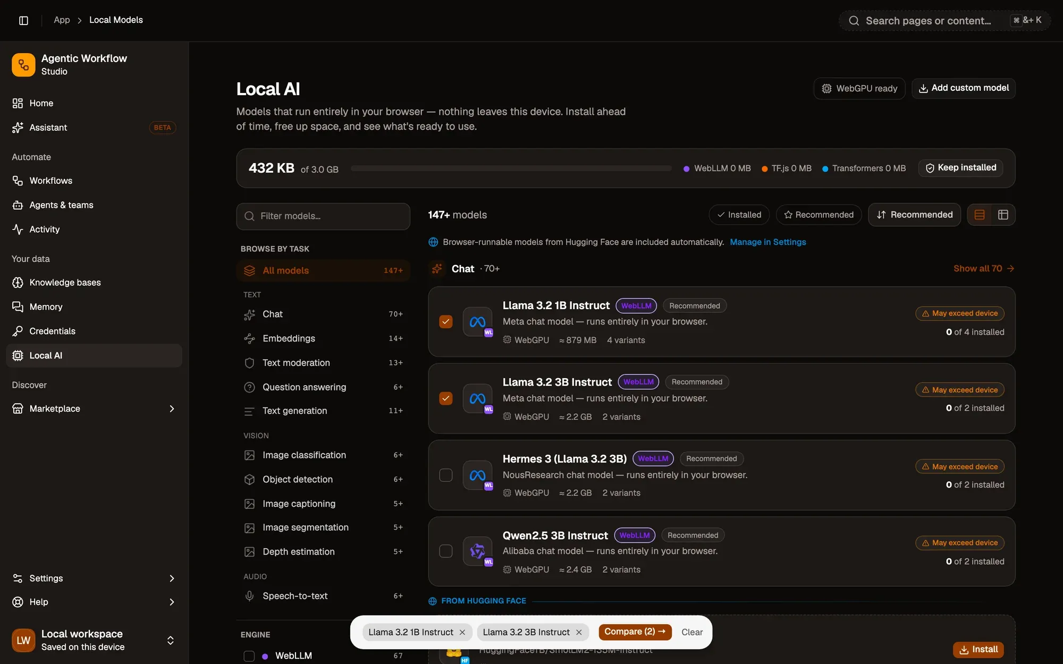The height and width of the screenshot is (664, 1063).
Task: Expand the Marketplace submenu
Action: click(171, 408)
